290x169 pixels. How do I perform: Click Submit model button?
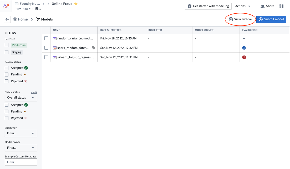(x=271, y=19)
